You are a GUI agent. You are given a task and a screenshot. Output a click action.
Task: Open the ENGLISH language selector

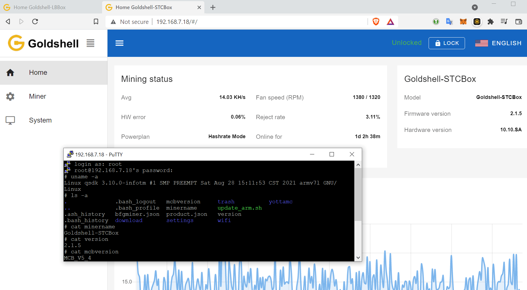[x=498, y=43]
